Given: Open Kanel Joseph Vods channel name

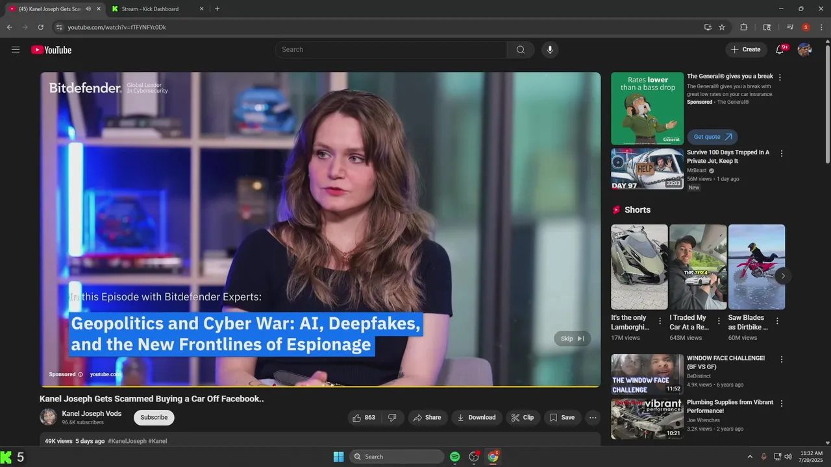Looking at the screenshot, I should pyautogui.click(x=92, y=414).
